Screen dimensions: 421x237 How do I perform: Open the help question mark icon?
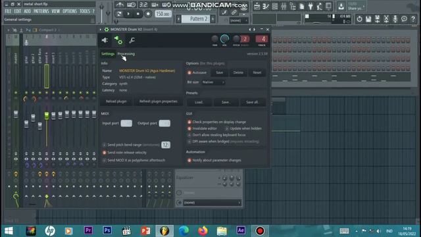pos(413,19)
